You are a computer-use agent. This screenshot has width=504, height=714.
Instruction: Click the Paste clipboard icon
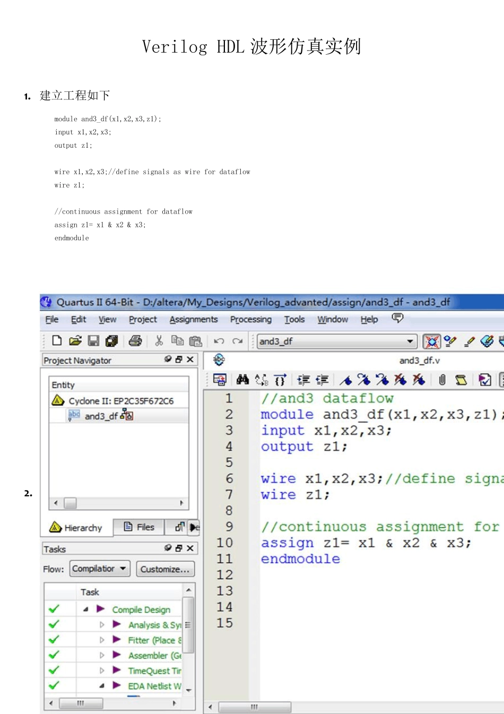pyautogui.click(x=196, y=341)
